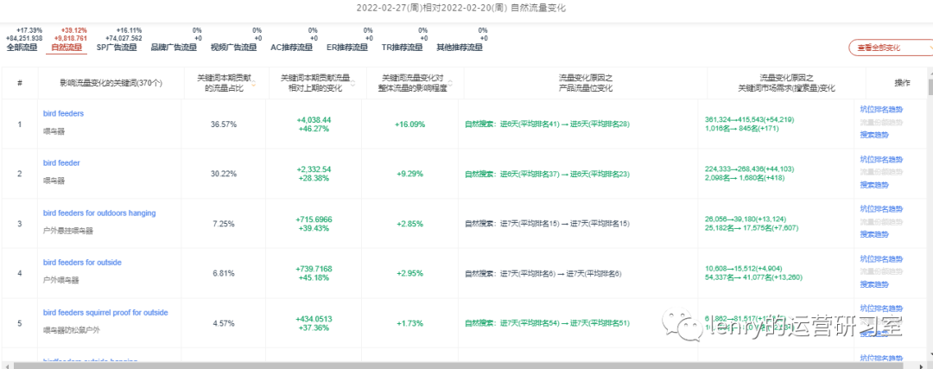Click the +434.0513 change value
The width and height of the screenshot is (933, 369).
point(313,319)
